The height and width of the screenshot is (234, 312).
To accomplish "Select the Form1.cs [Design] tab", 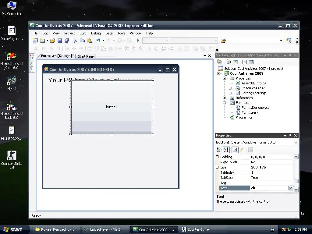I will pyautogui.click(x=57, y=56).
